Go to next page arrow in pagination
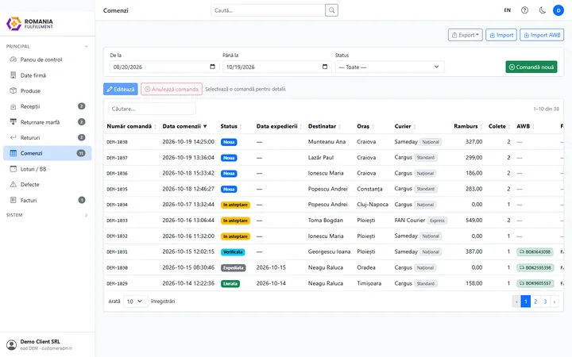572x357 pixels. 555,301
